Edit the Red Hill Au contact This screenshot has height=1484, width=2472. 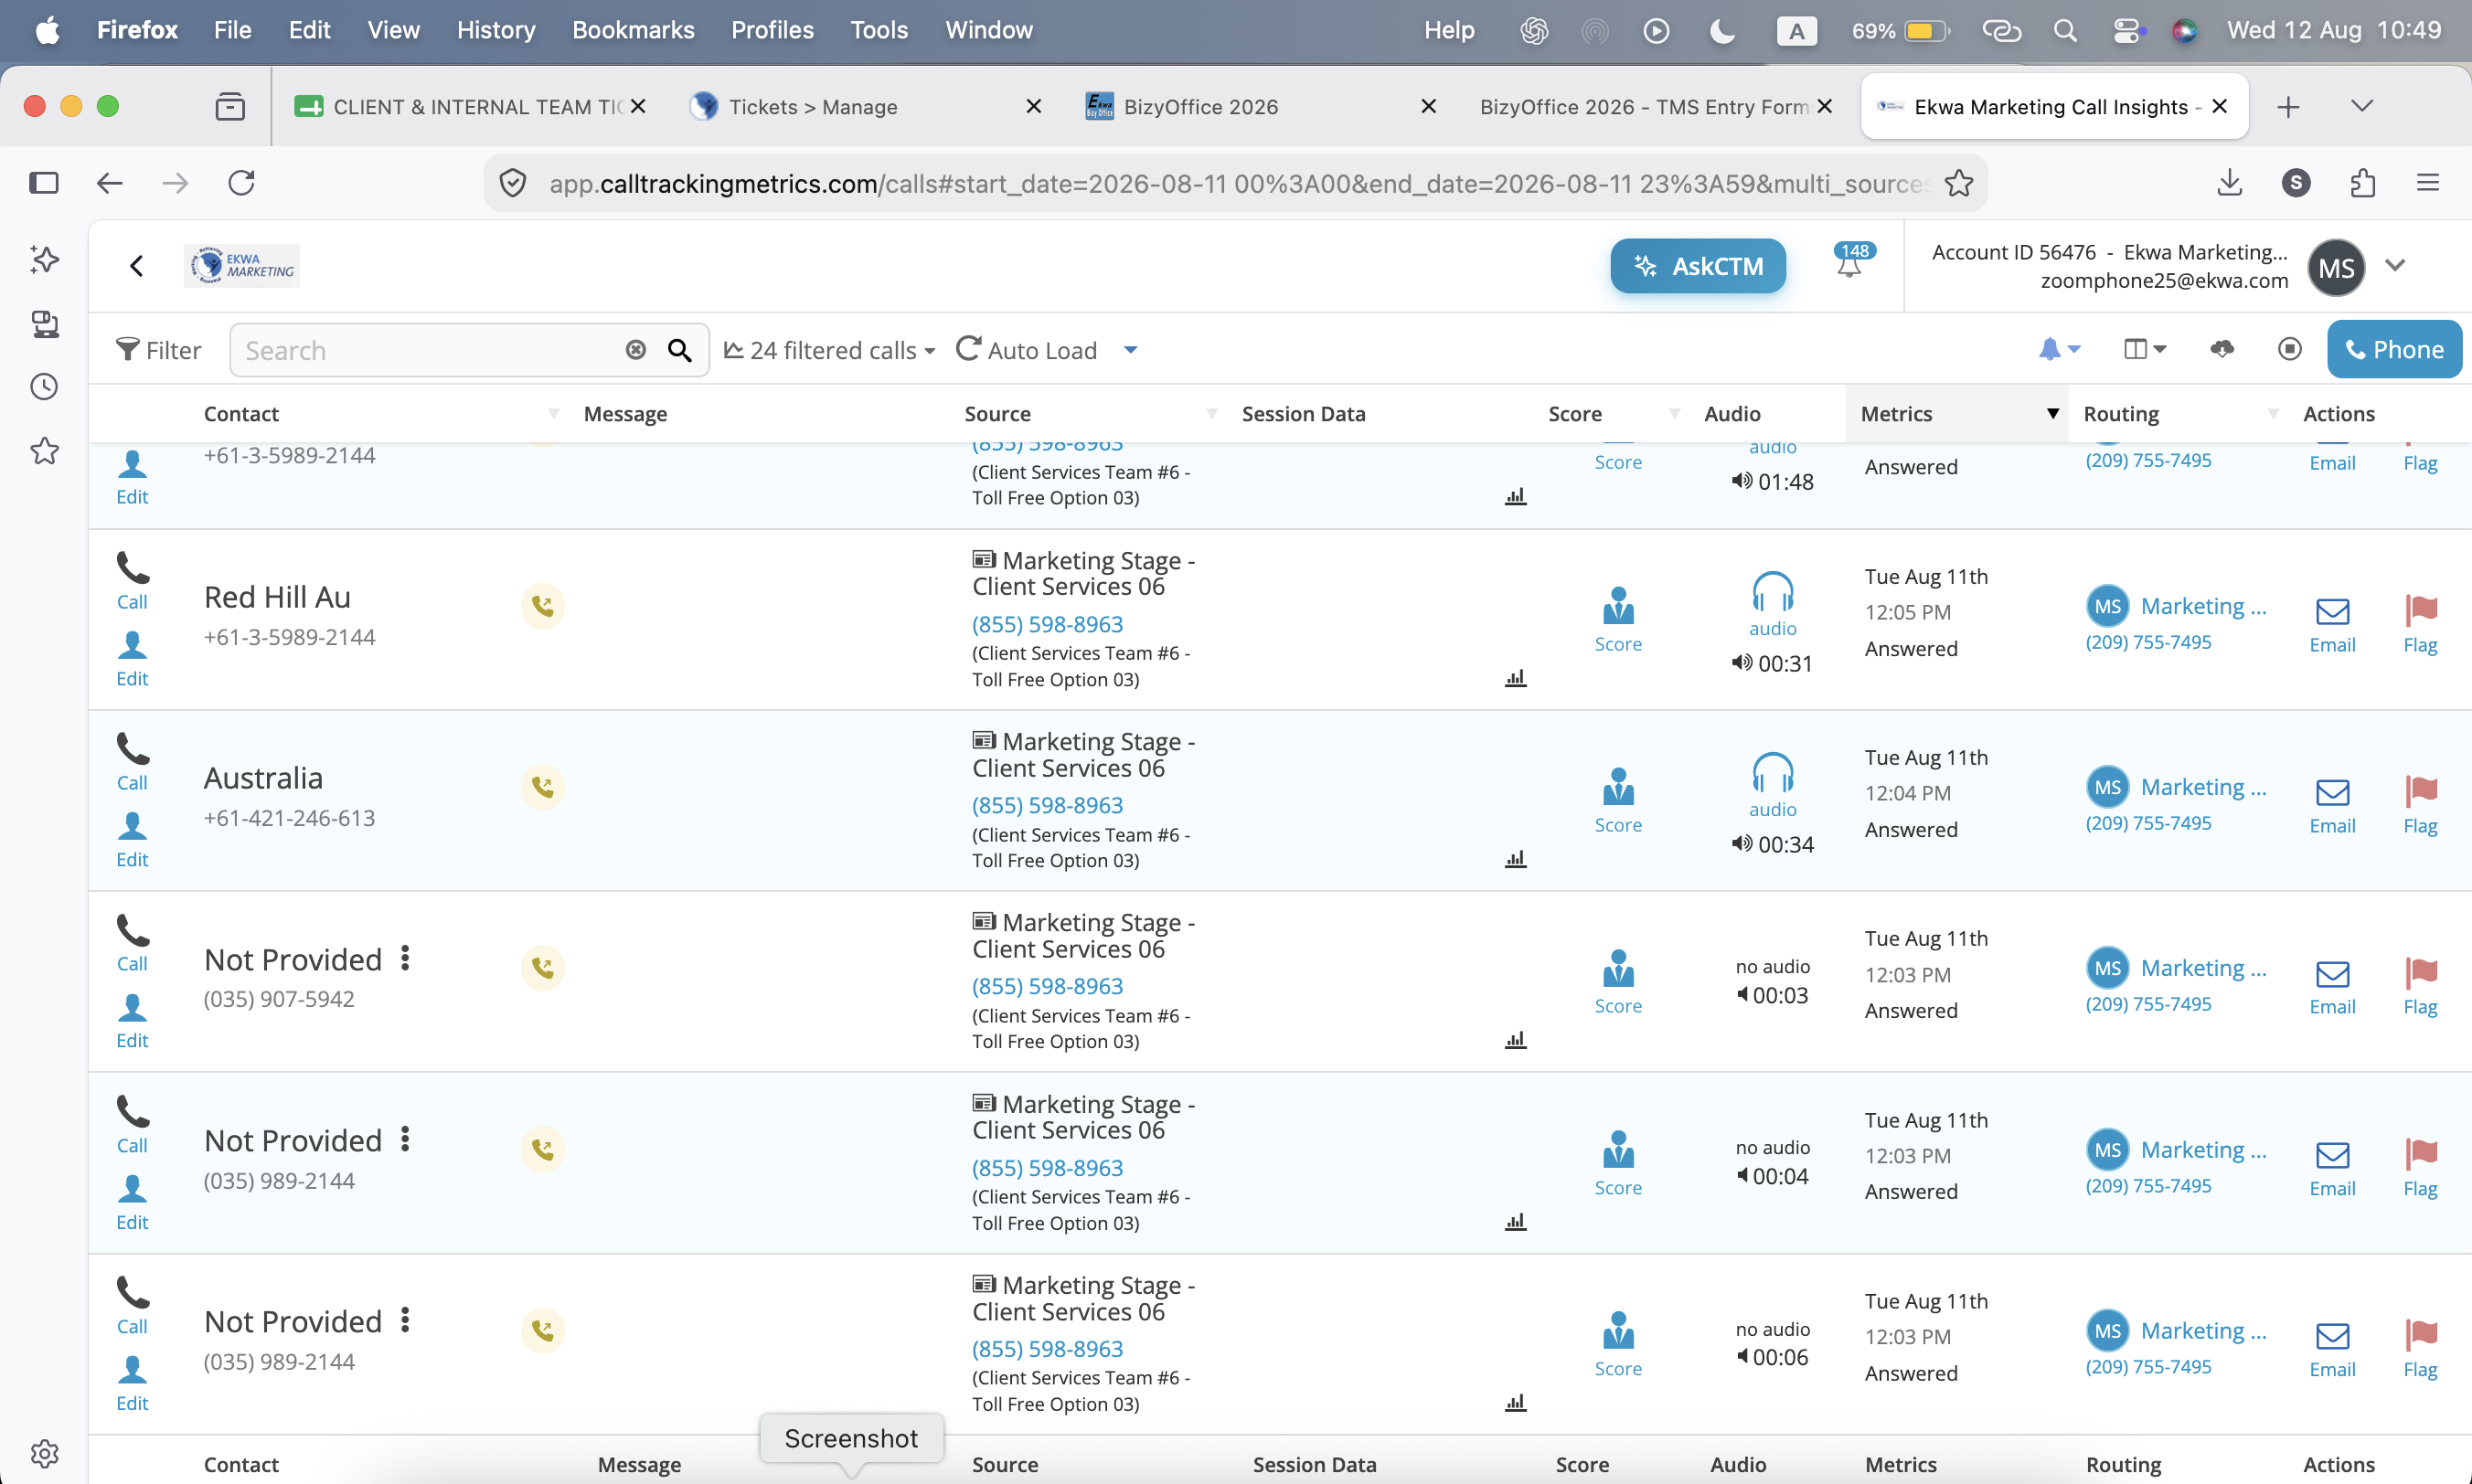[x=132, y=659]
